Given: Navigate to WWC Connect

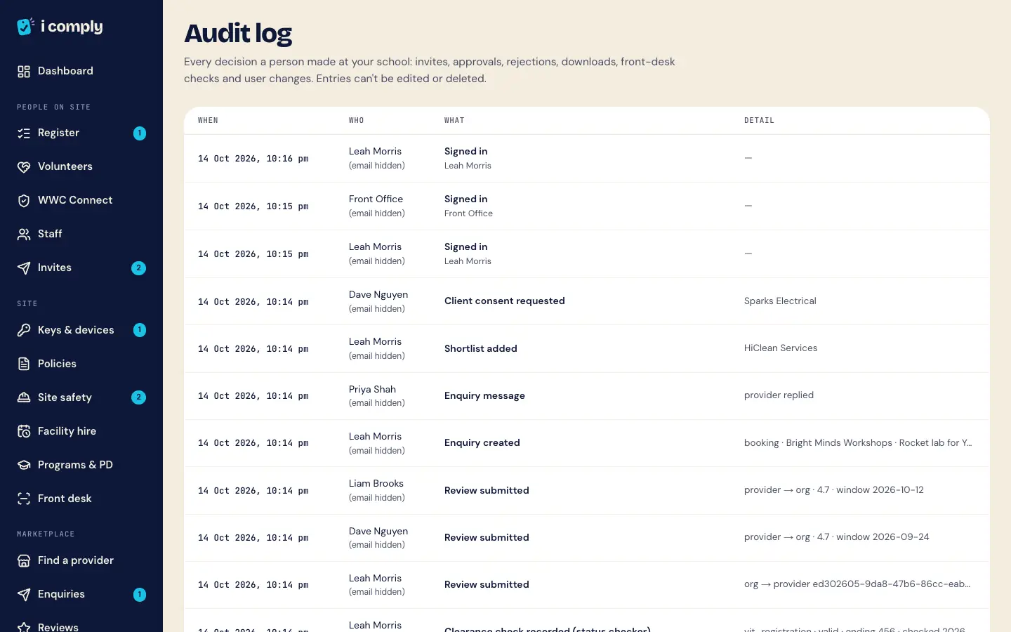Looking at the screenshot, I should [81, 200].
